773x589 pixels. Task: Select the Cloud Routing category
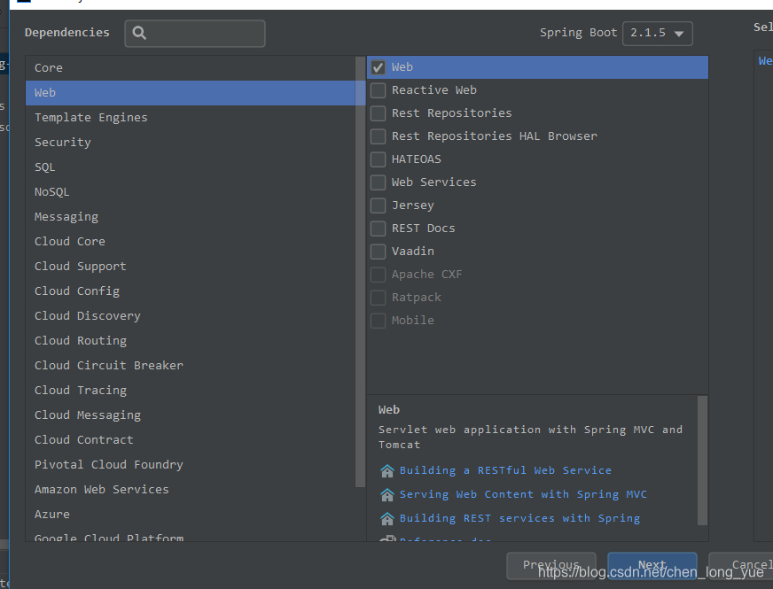191,341
